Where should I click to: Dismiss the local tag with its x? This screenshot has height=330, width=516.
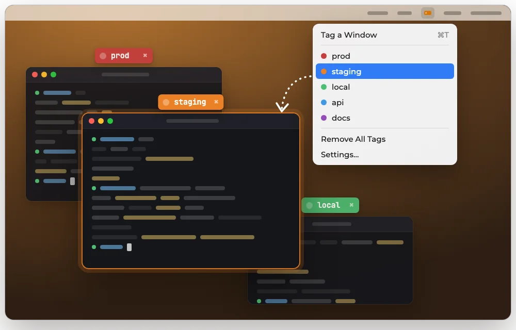pos(351,205)
